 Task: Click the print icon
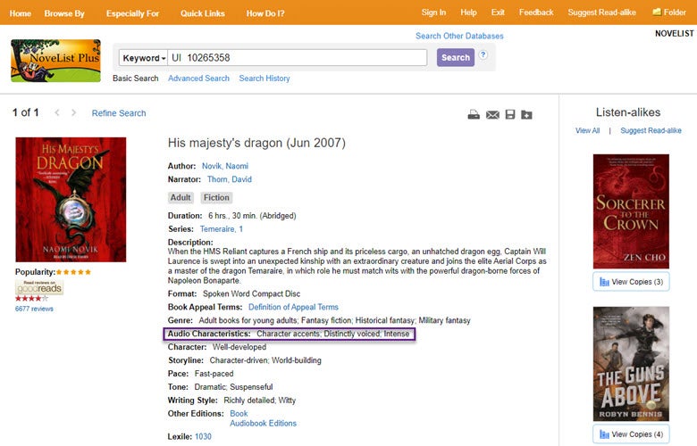coord(474,114)
